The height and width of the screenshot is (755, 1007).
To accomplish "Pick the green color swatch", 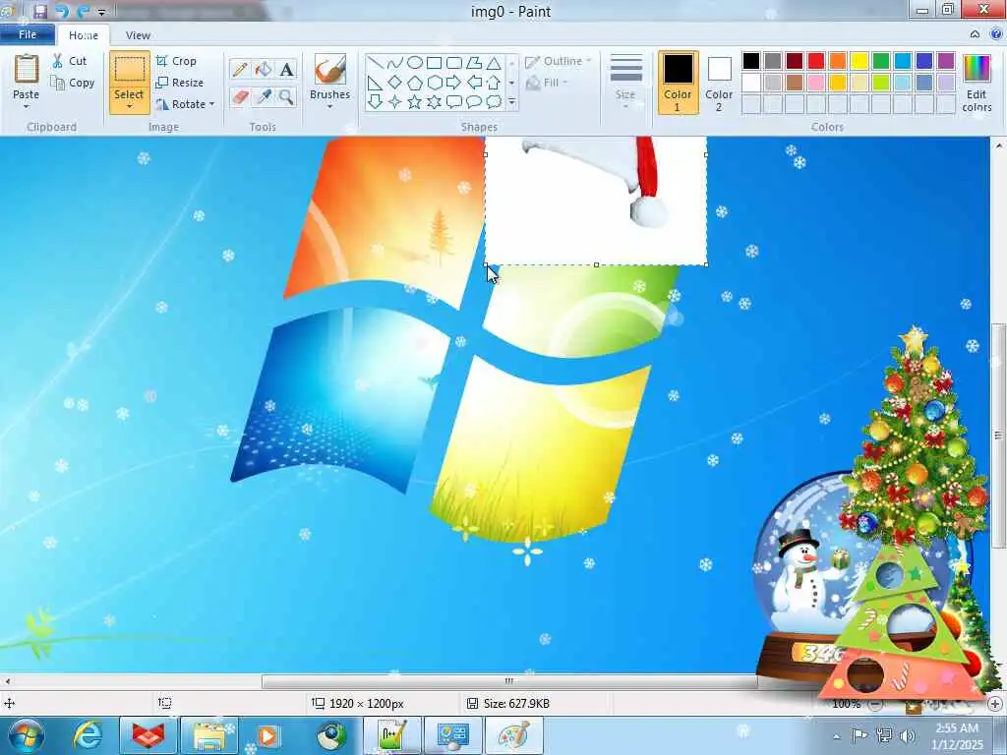I will [x=881, y=61].
